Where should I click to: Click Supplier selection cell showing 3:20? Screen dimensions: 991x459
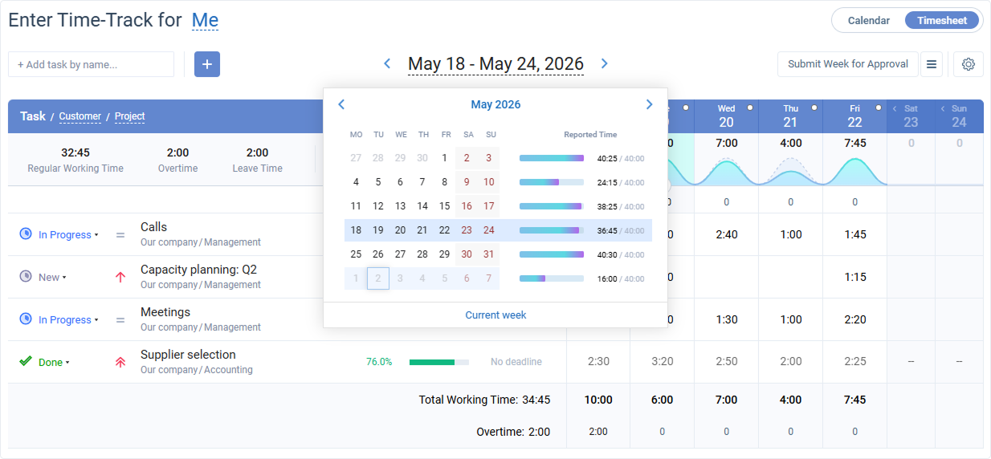pyautogui.click(x=662, y=362)
